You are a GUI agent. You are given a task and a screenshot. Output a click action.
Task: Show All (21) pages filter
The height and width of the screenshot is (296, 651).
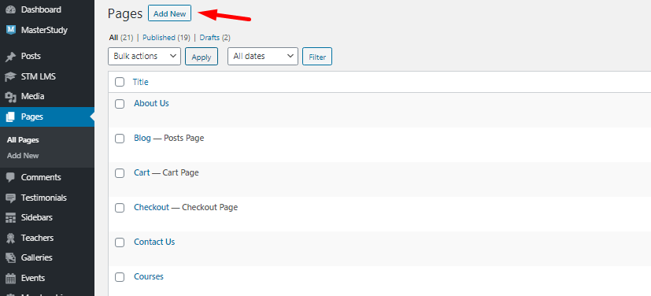coord(120,37)
